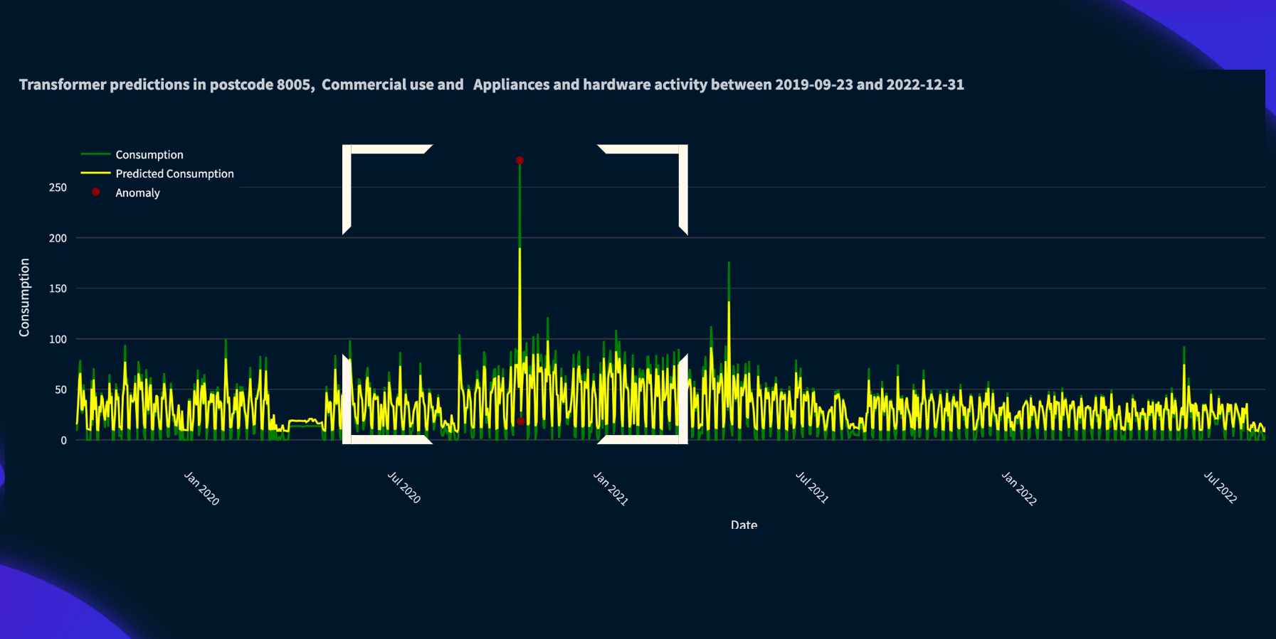Click the Jan 2022 x-axis label
1276x639 pixels.
(x=1019, y=488)
